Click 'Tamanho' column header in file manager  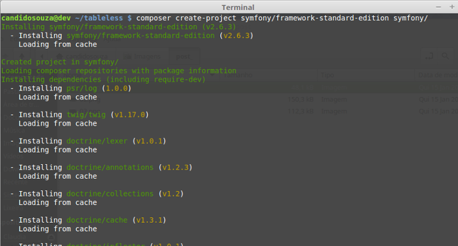pos(238,75)
